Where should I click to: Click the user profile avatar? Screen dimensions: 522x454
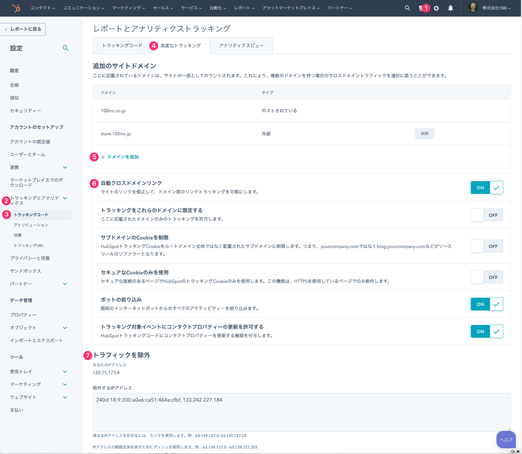point(472,8)
